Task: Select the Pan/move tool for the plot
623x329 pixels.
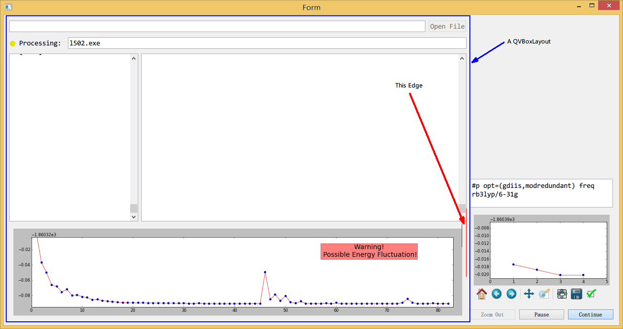Action: coord(528,294)
